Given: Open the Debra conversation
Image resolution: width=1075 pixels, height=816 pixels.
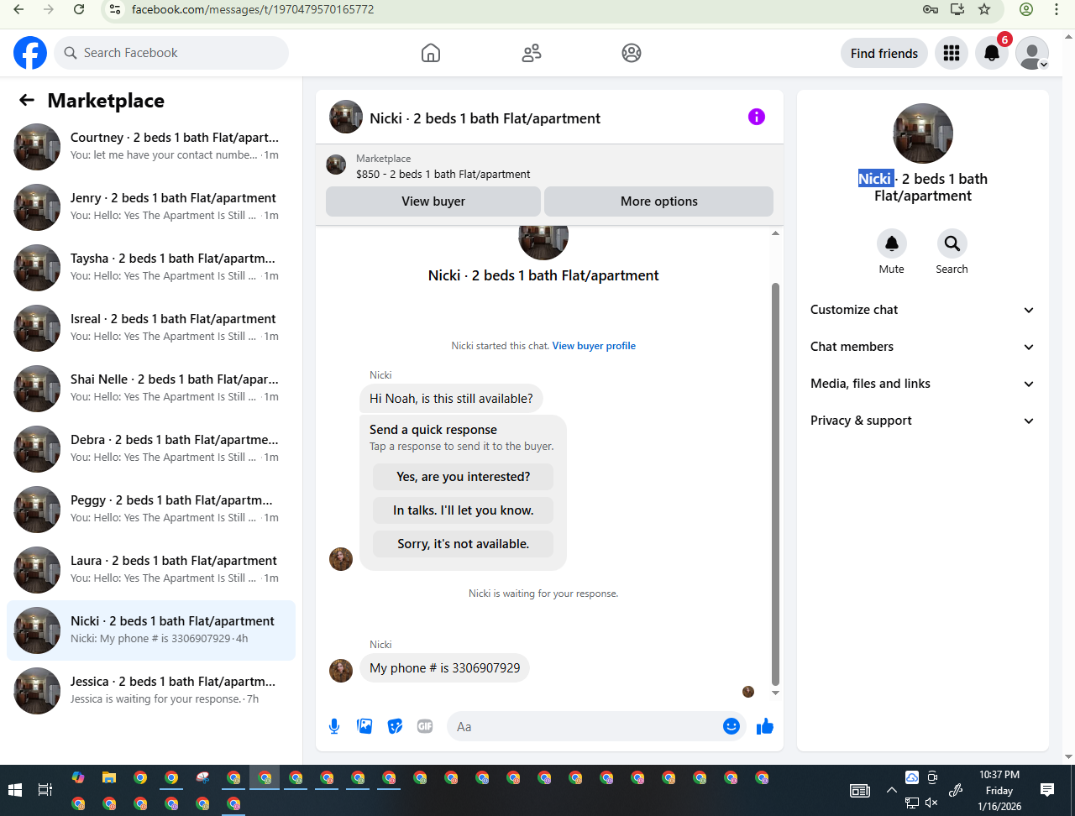Looking at the screenshot, I should click(x=151, y=449).
